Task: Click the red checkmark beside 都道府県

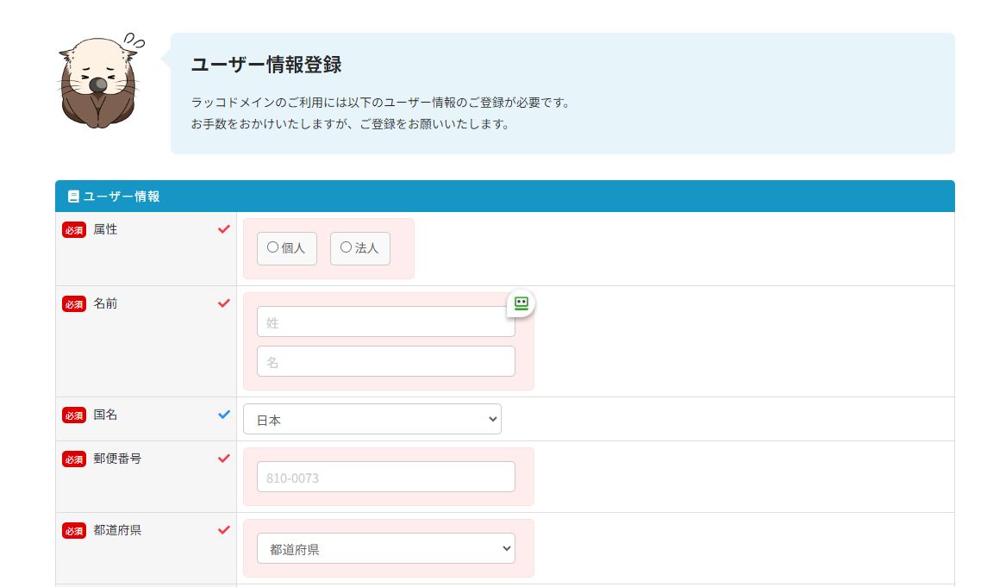Action: (224, 530)
